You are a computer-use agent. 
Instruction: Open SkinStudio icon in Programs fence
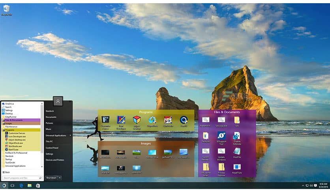168,120
